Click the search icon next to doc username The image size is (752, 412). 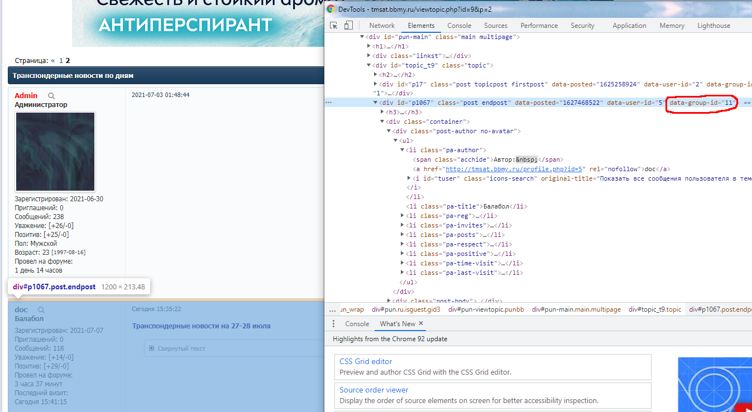tap(41, 310)
